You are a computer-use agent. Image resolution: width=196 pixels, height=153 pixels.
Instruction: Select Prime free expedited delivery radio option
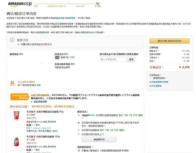pos(79,116)
